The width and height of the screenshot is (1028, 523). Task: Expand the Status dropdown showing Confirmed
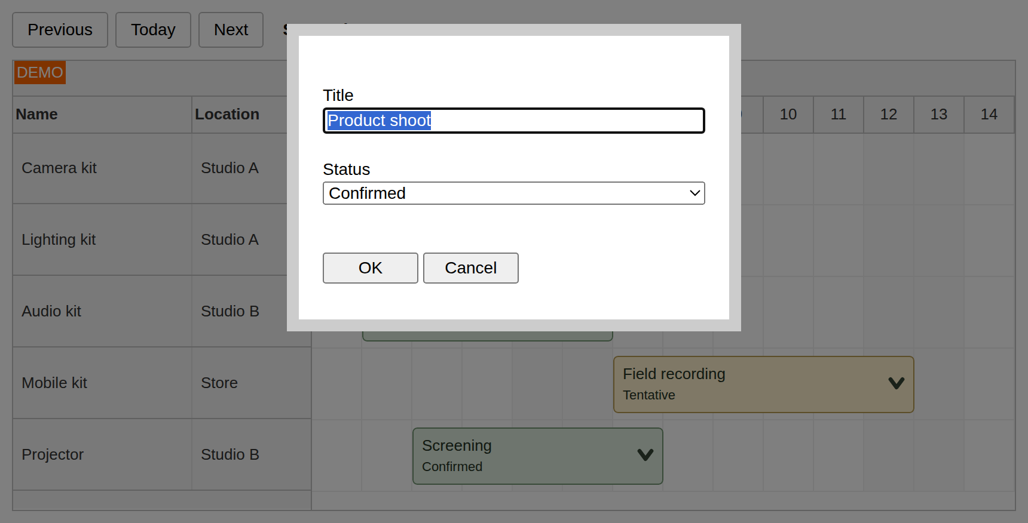tap(514, 193)
